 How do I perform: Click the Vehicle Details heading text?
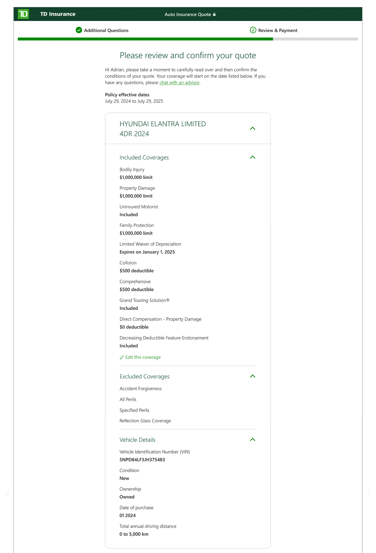pos(137,440)
